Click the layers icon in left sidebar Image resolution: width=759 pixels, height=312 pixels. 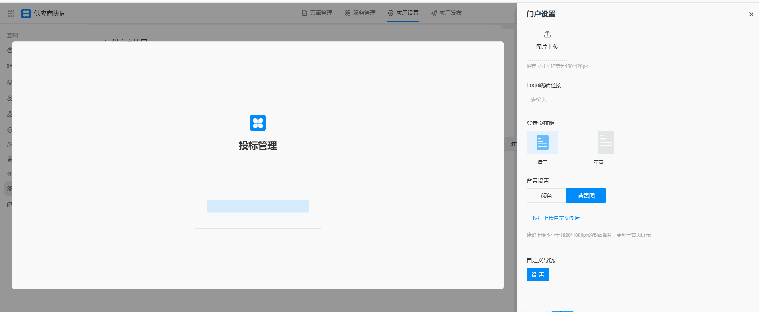[x=10, y=82]
